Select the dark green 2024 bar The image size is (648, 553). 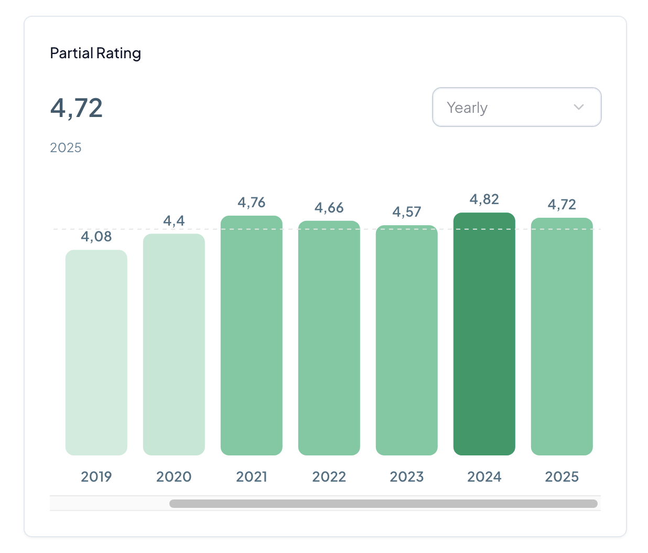484,334
